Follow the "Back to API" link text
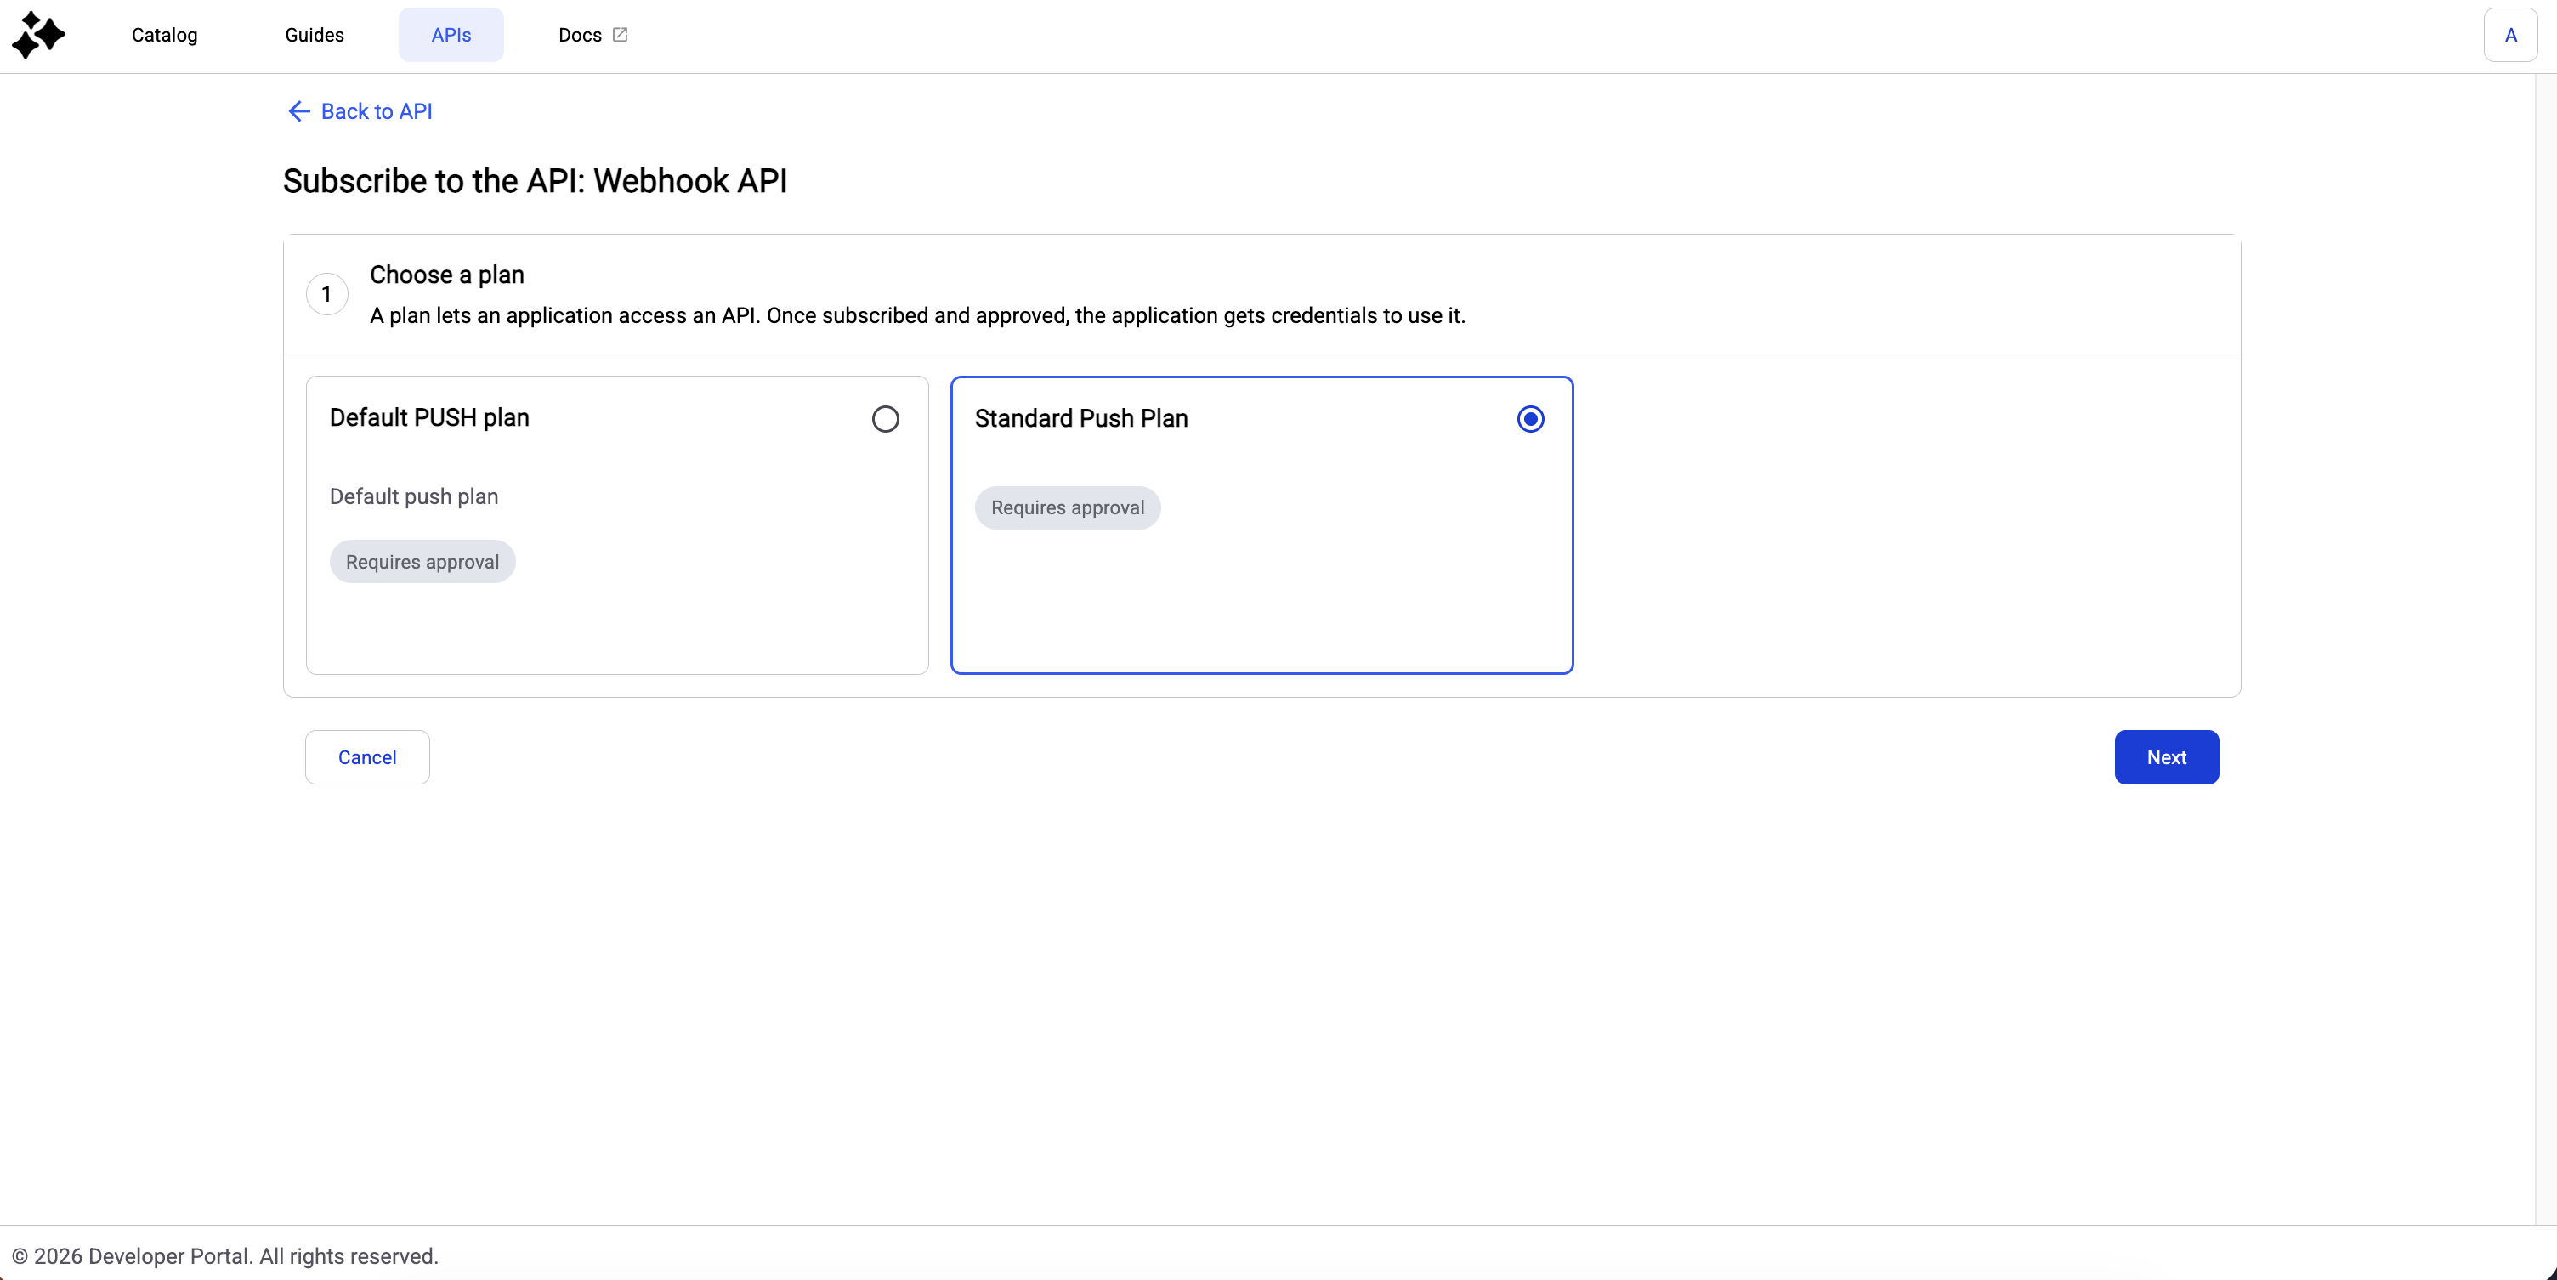The height and width of the screenshot is (1280, 2557). (377, 111)
